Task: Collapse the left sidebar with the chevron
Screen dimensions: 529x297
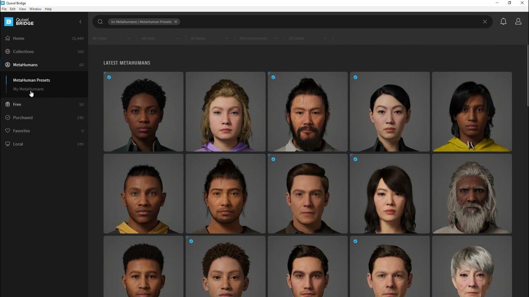Action: [80, 22]
